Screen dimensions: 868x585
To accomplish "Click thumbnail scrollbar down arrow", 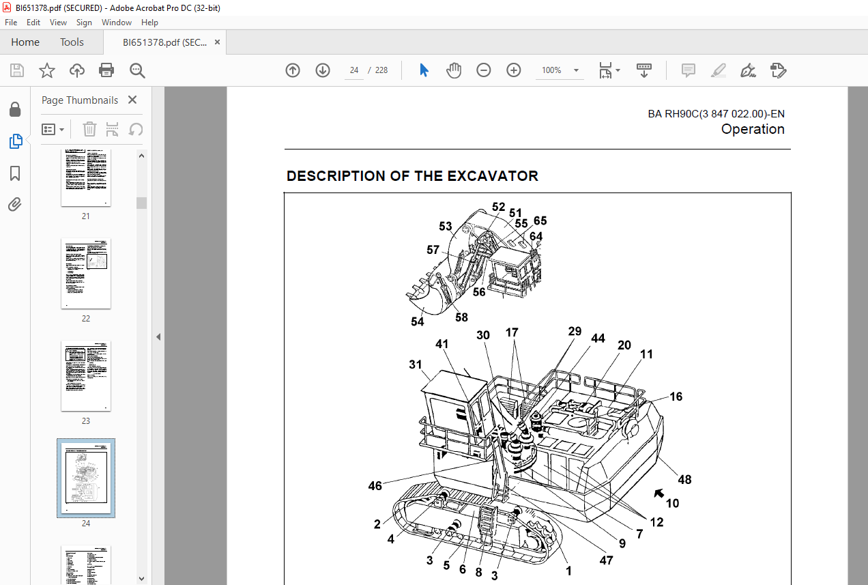I will pos(142,578).
